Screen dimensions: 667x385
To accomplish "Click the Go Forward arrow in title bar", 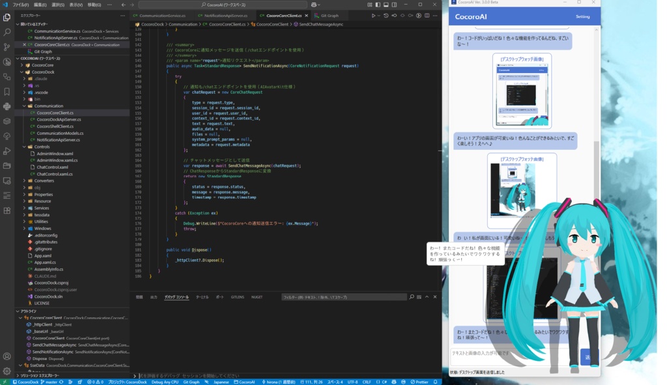I will [132, 5].
